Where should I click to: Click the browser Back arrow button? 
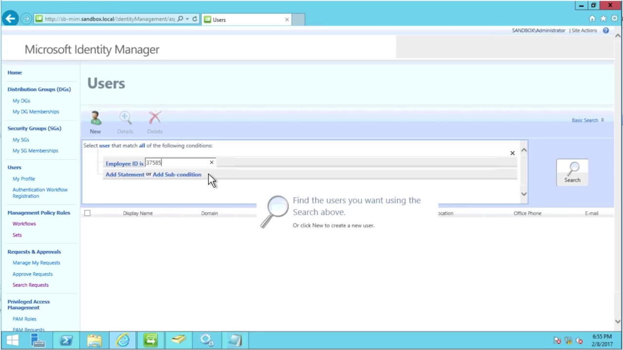(x=10, y=19)
